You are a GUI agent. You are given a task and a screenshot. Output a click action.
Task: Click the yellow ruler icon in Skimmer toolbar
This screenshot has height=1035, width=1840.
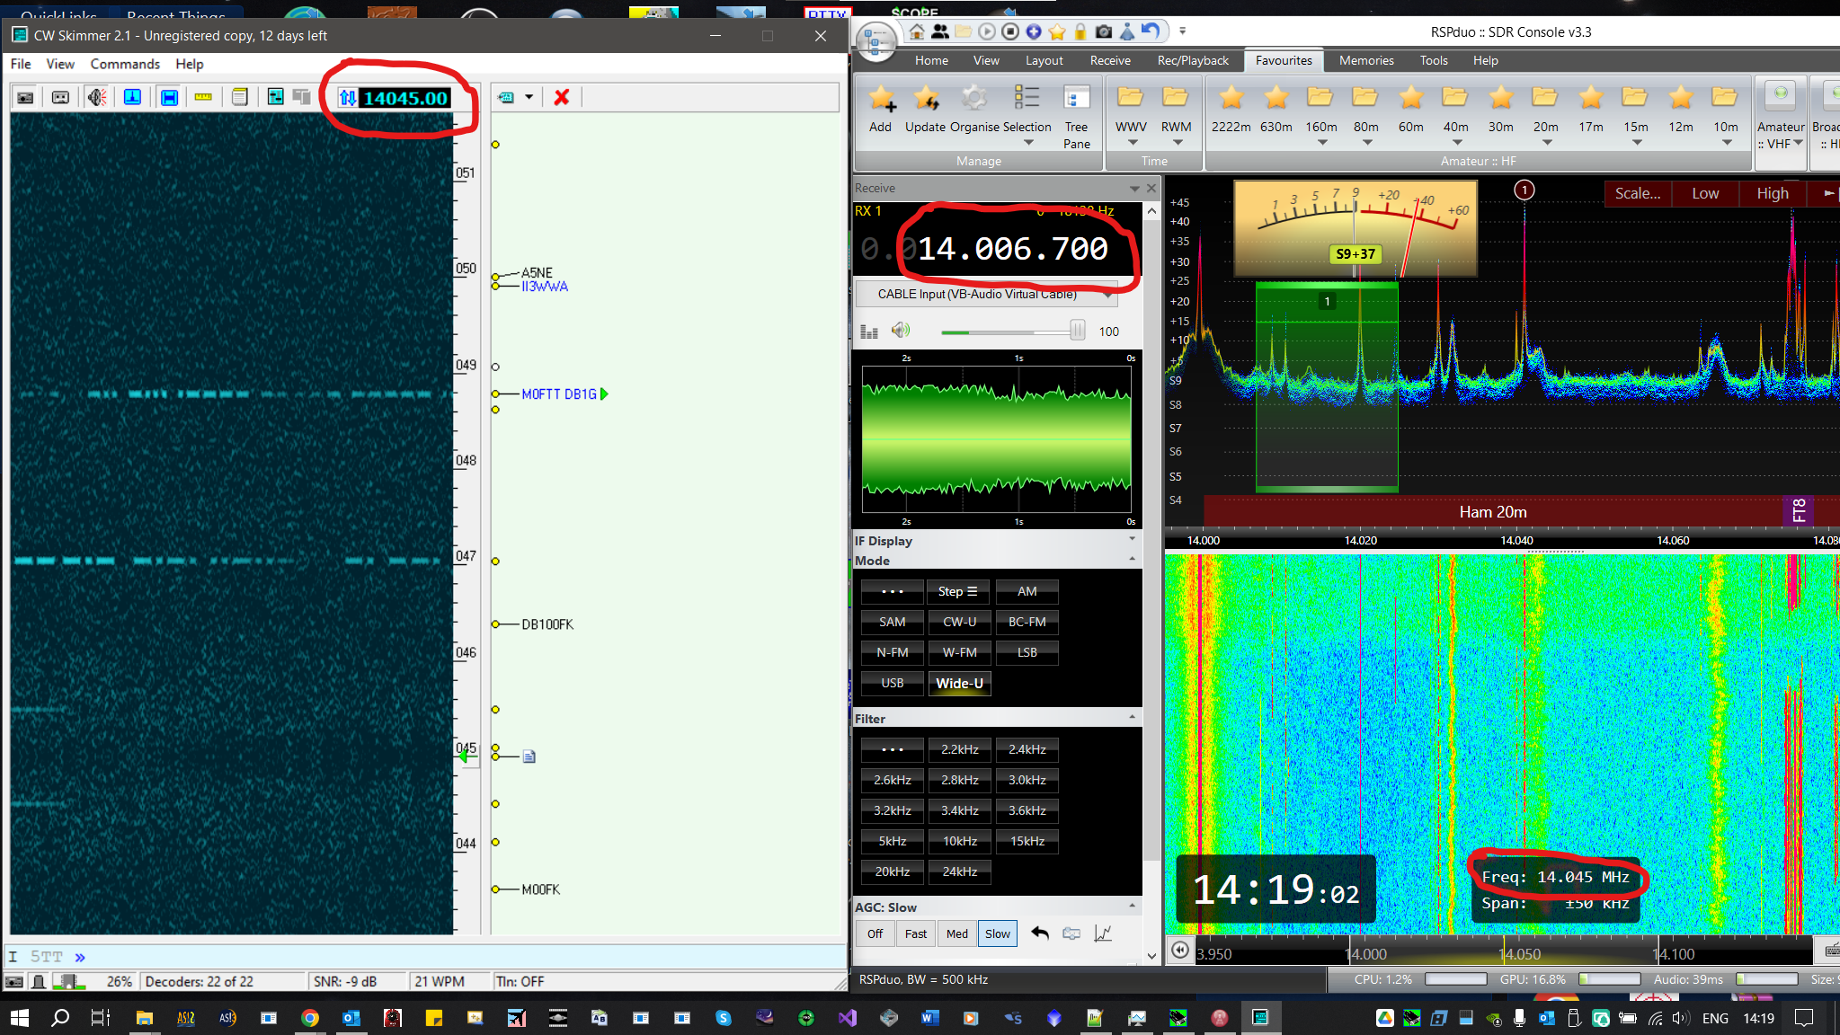(x=203, y=97)
